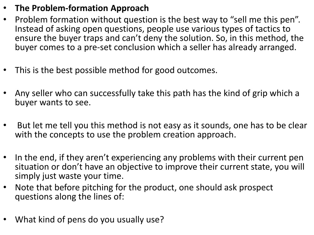Screen dimensions: 314x235
Task: Click the line 'Note that before pitching'
Action: click(144, 188)
